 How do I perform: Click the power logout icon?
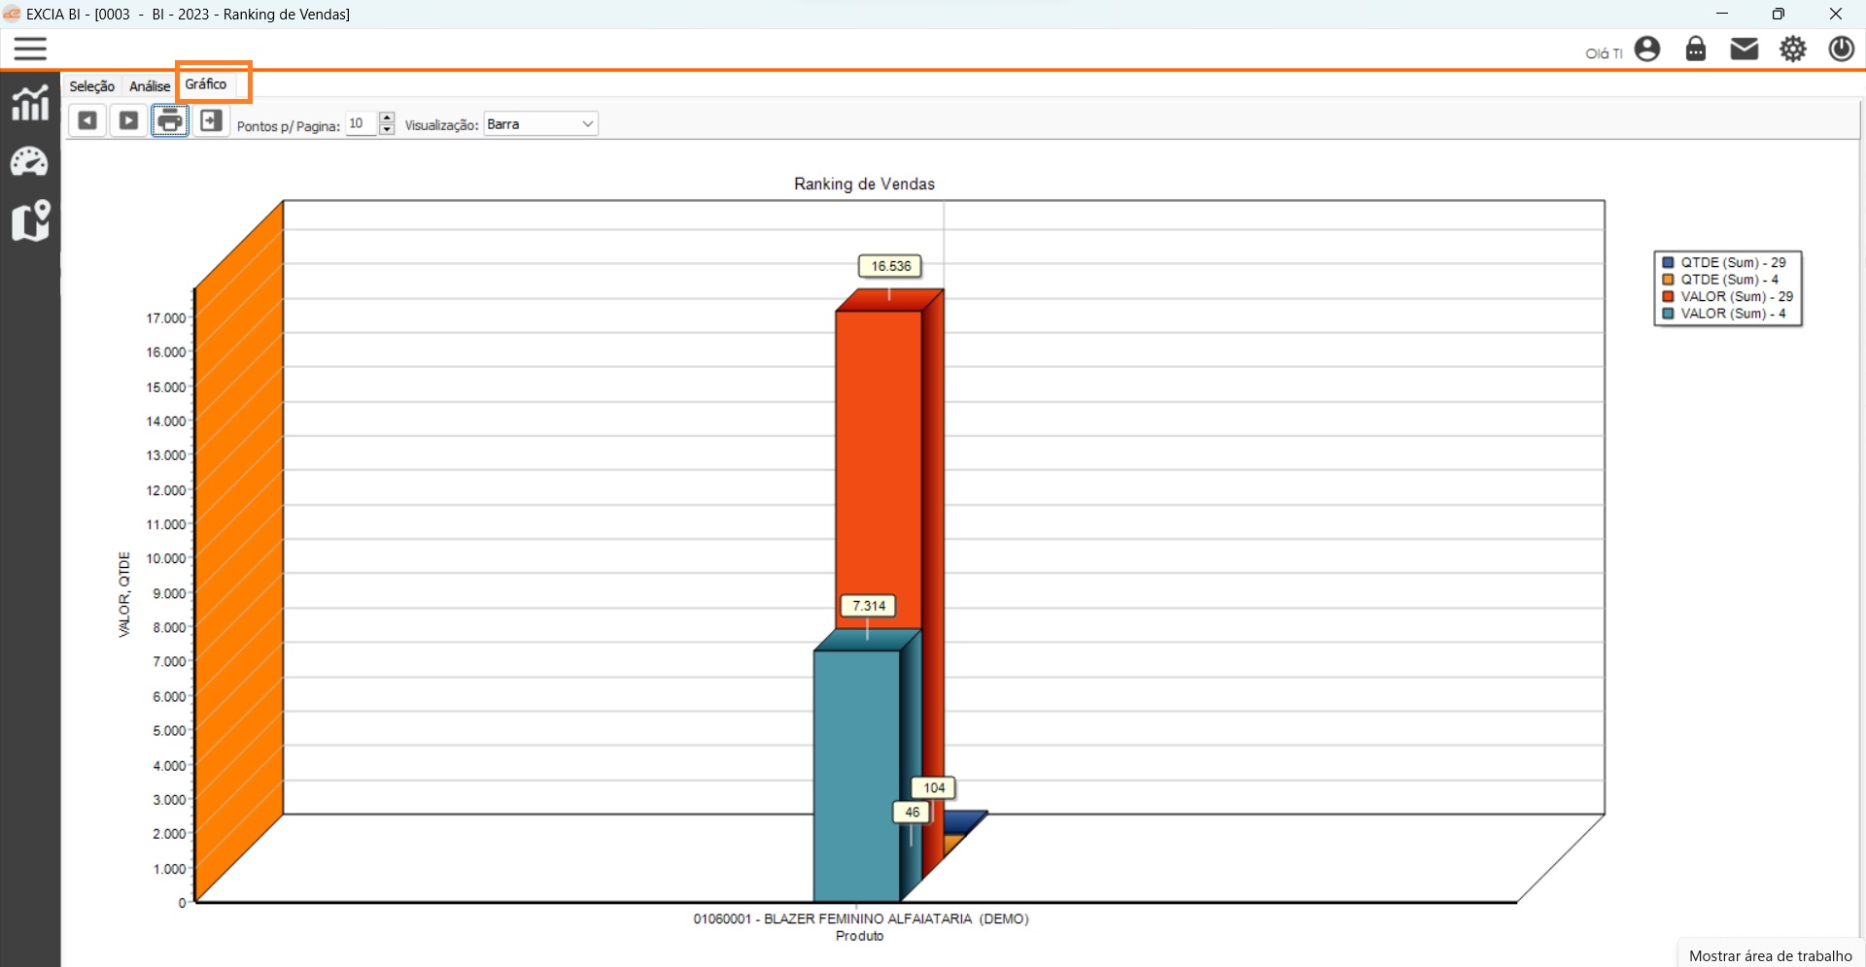coord(1841,50)
